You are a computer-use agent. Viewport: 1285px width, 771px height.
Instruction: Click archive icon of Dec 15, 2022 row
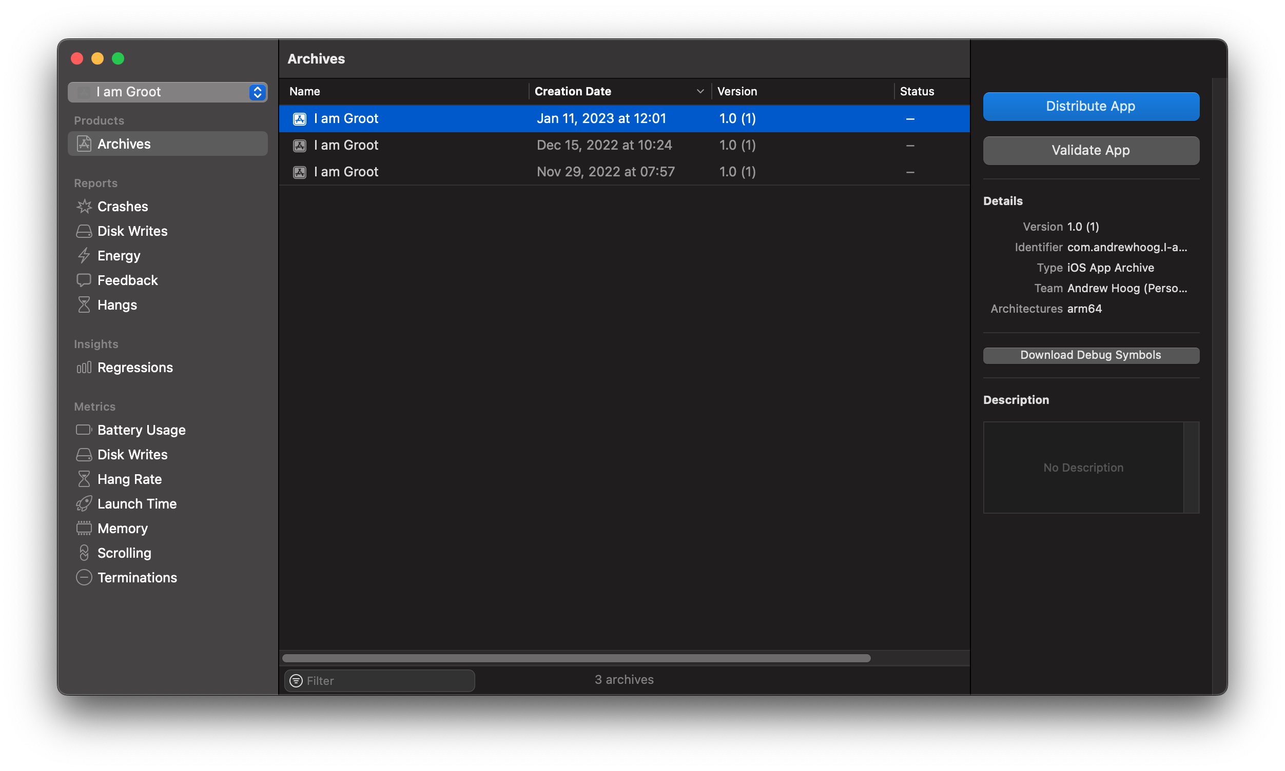tap(300, 145)
